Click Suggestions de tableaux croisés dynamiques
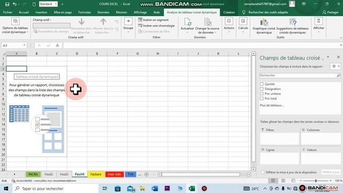Screen dimensions: 343x193 (x=292, y=26)
